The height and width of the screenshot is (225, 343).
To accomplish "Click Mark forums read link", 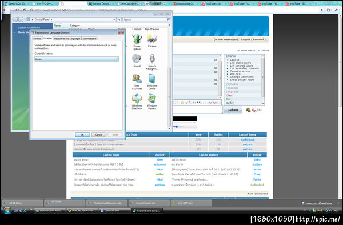I will point(257,194).
